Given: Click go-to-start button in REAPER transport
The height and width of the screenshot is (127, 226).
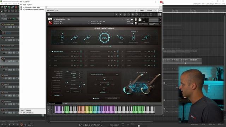Looking at the screenshot, I should pos(2,125).
